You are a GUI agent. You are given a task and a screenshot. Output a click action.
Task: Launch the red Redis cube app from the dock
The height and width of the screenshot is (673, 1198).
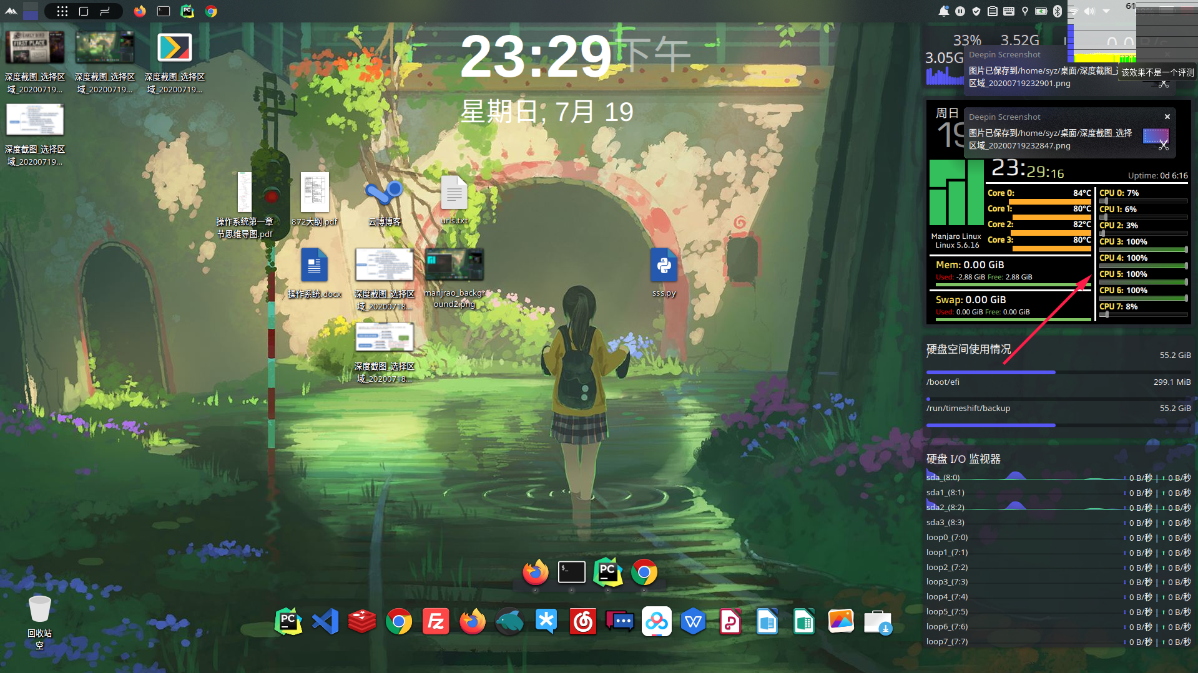tap(362, 621)
